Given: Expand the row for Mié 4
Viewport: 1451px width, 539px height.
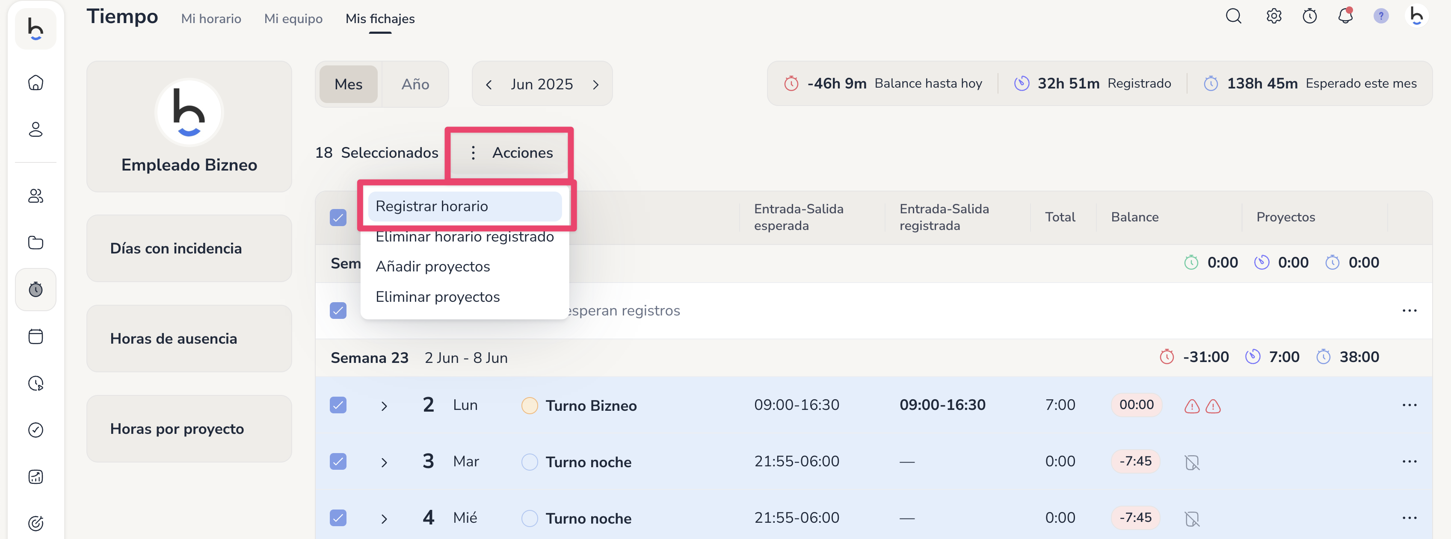Looking at the screenshot, I should [x=384, y=519].
